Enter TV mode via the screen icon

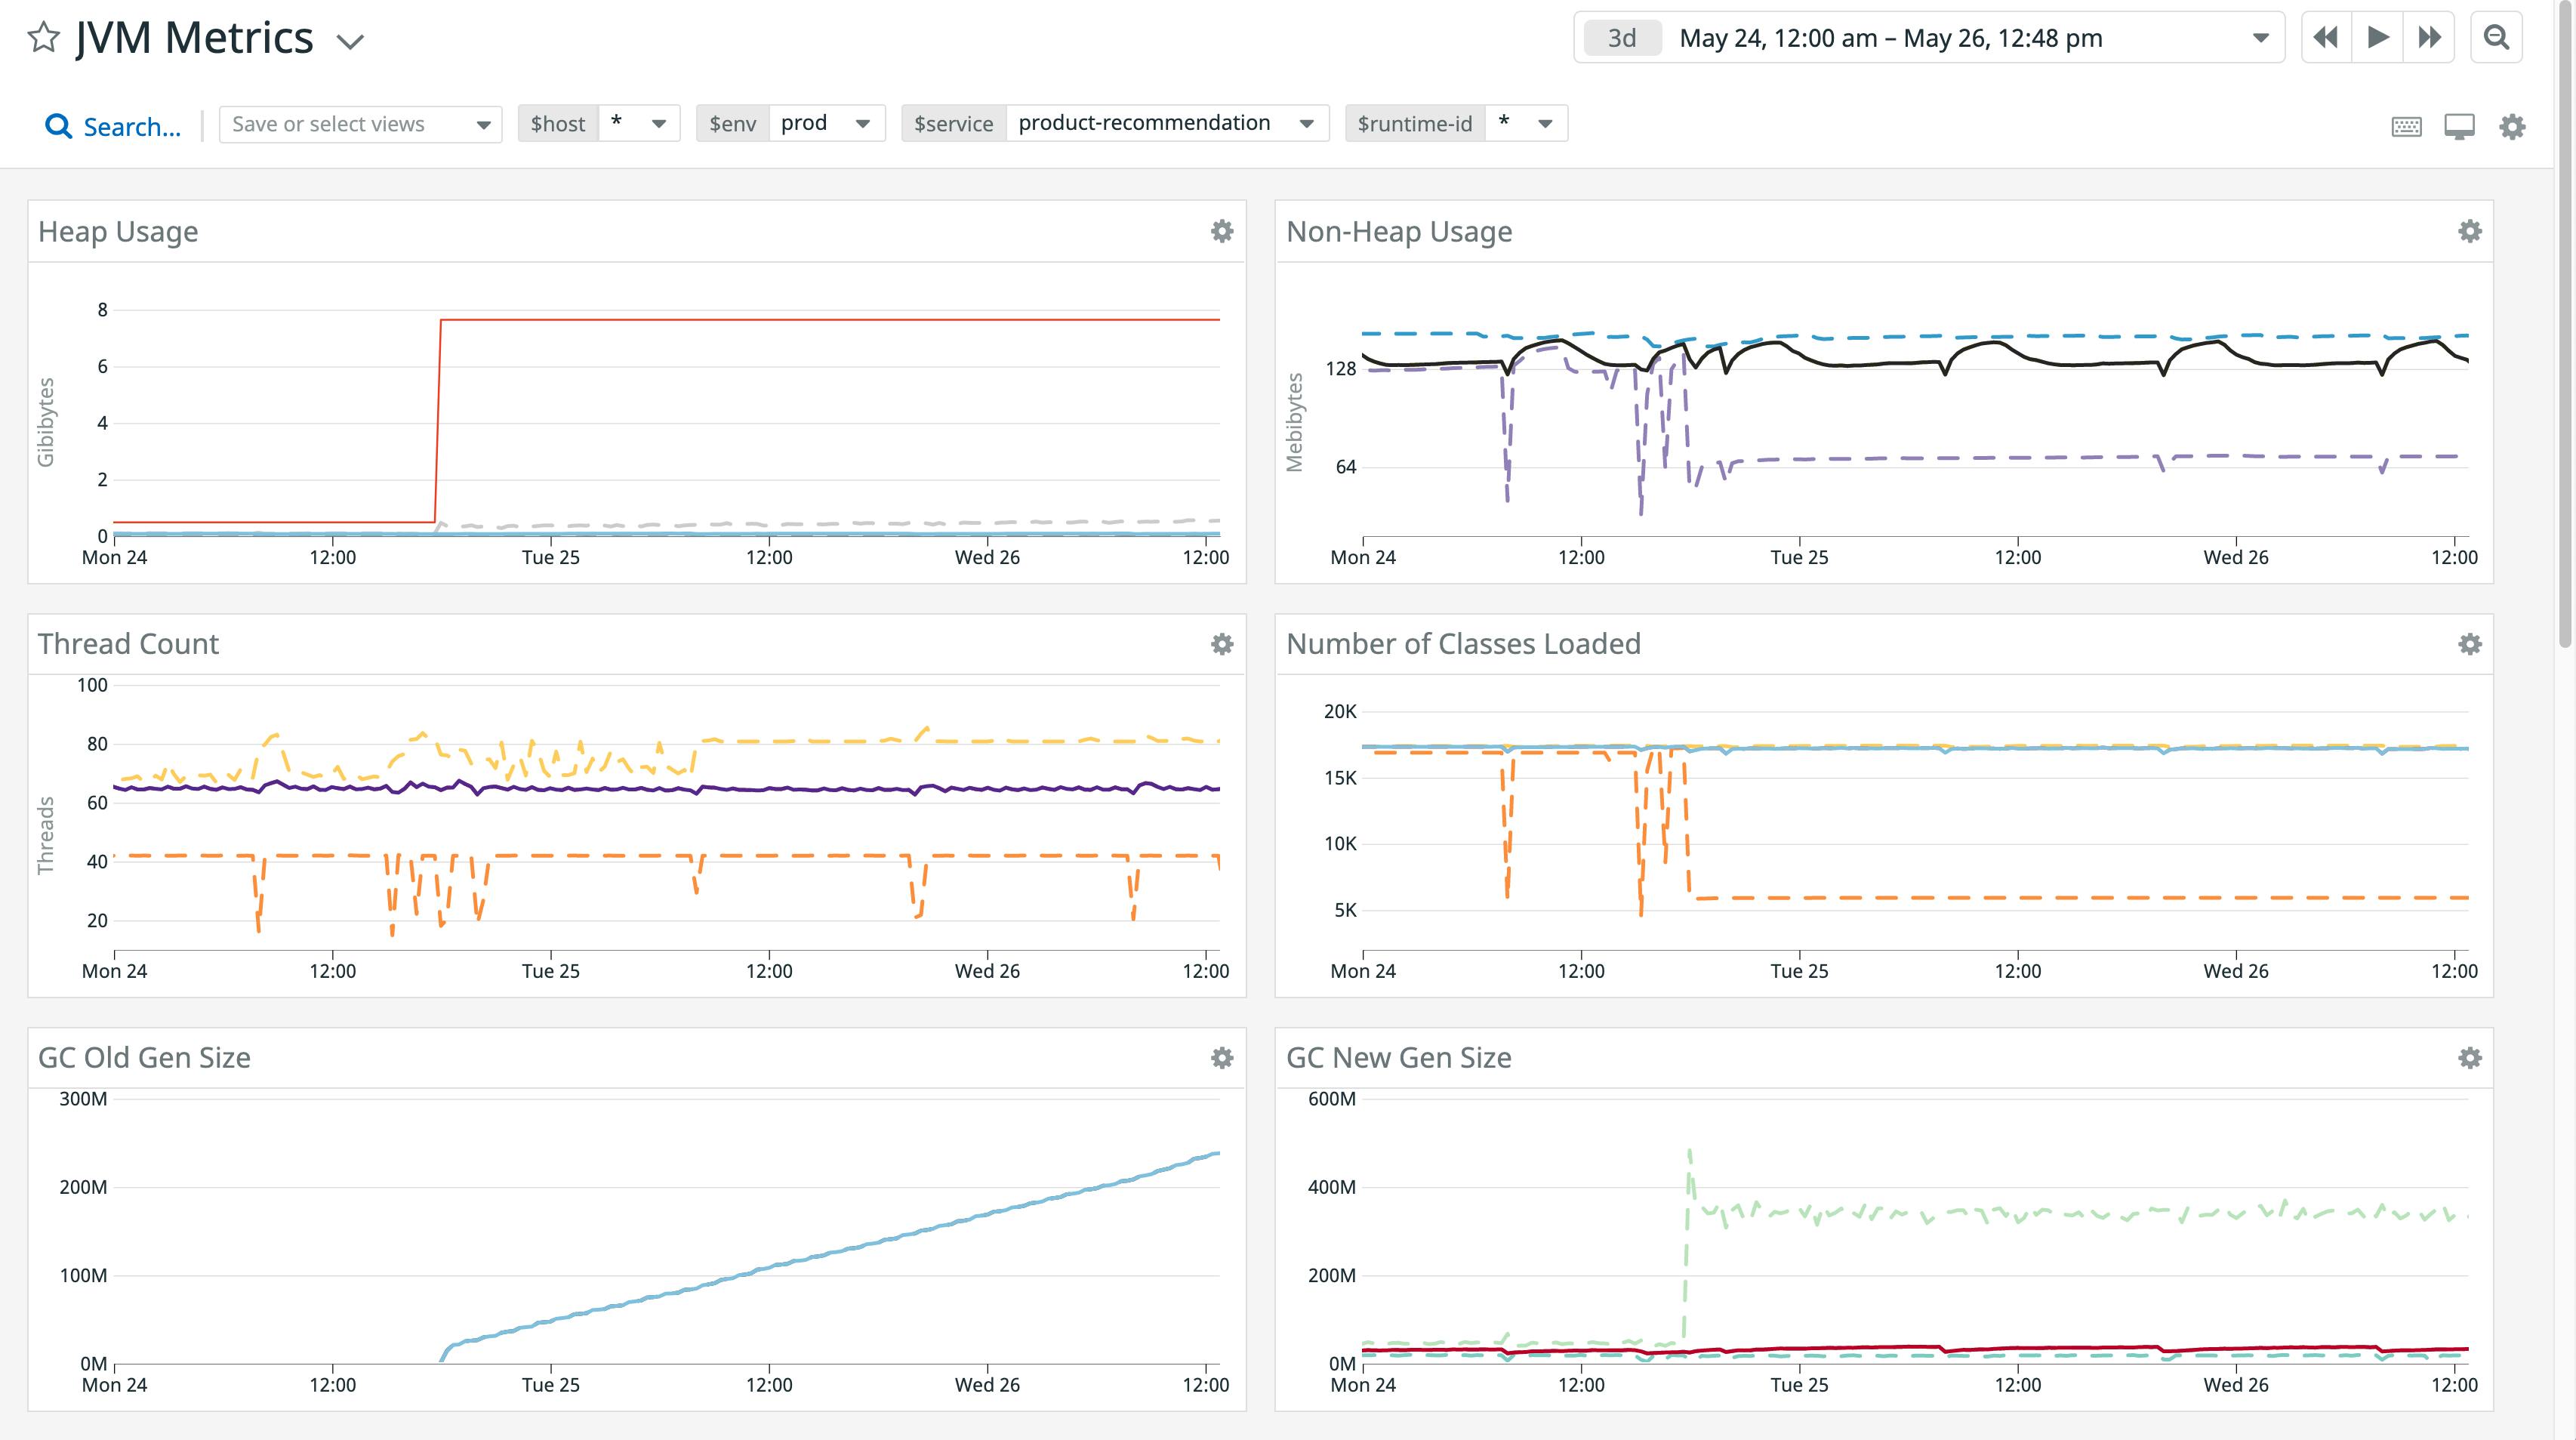[2460, 126]
